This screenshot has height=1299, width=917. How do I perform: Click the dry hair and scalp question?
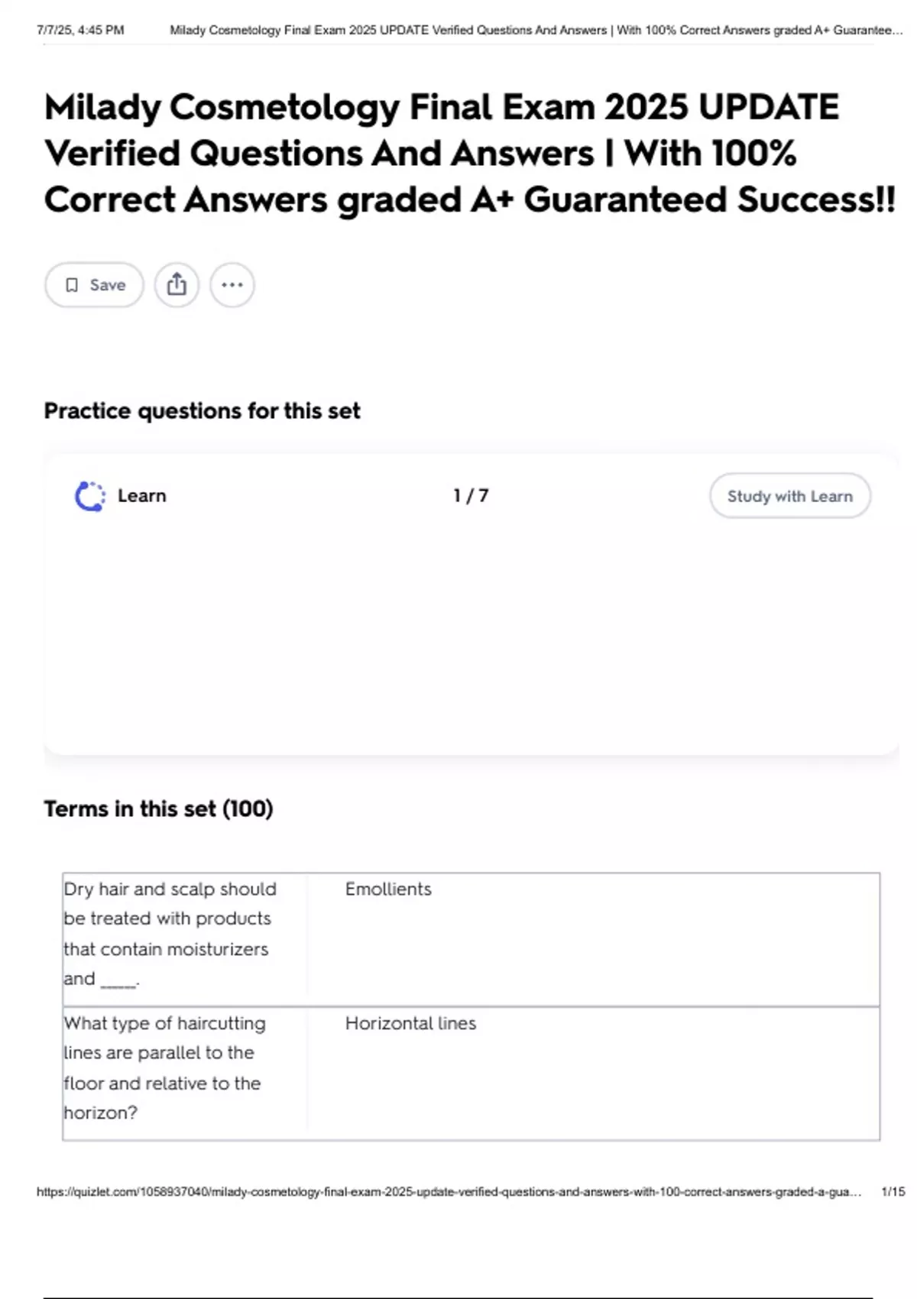[170, 934]
